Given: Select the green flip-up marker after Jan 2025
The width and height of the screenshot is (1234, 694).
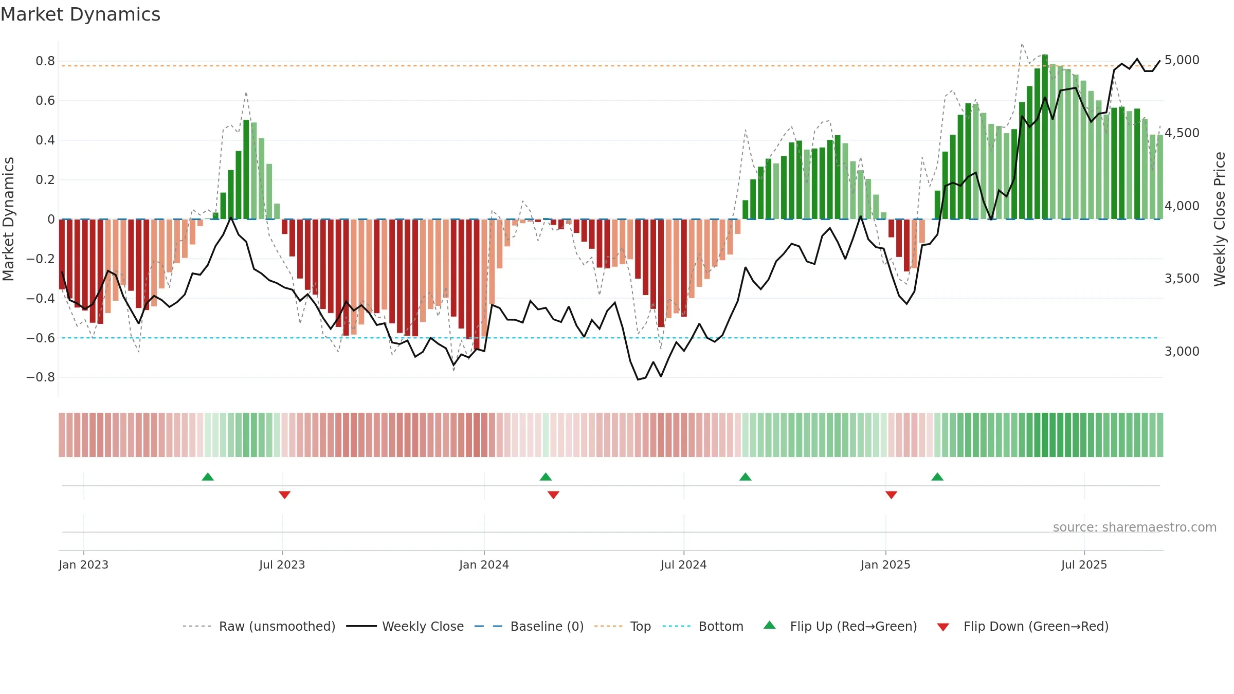Looking at the screenshot, I should click(937, 477).
